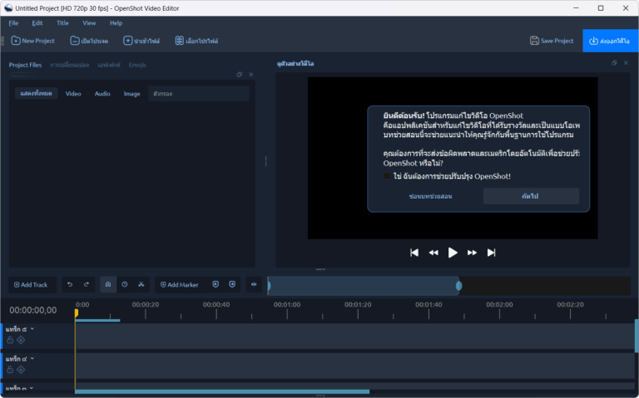Filter project files by Image
The height and width of the screenshot is (398, 639).
[132, 94]
